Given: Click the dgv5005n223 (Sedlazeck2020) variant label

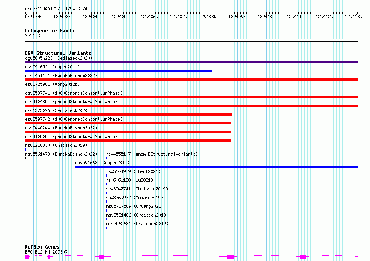Looking at the screenshot, I should pos(59,58).
